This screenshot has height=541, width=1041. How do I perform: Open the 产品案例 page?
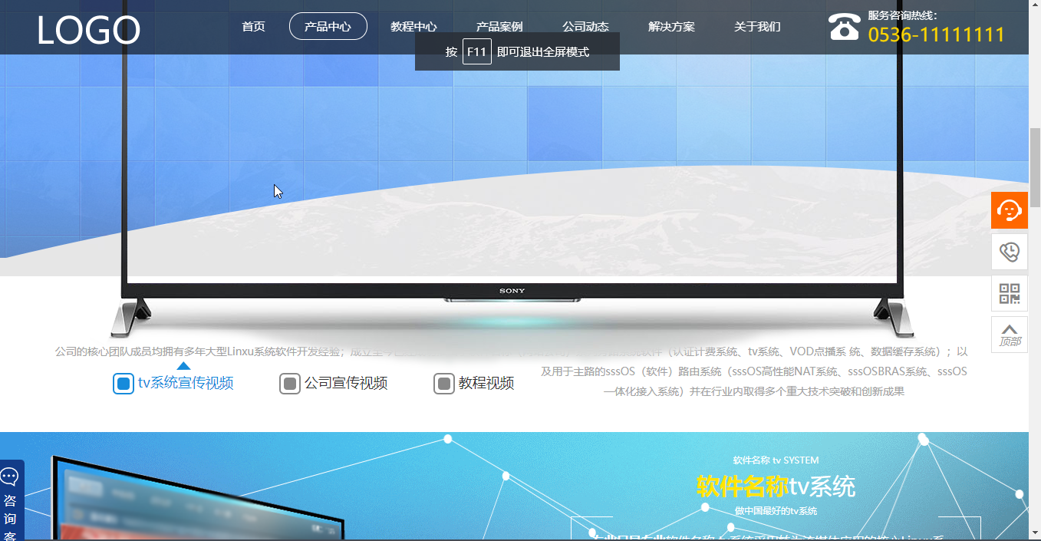coord(499,27)
